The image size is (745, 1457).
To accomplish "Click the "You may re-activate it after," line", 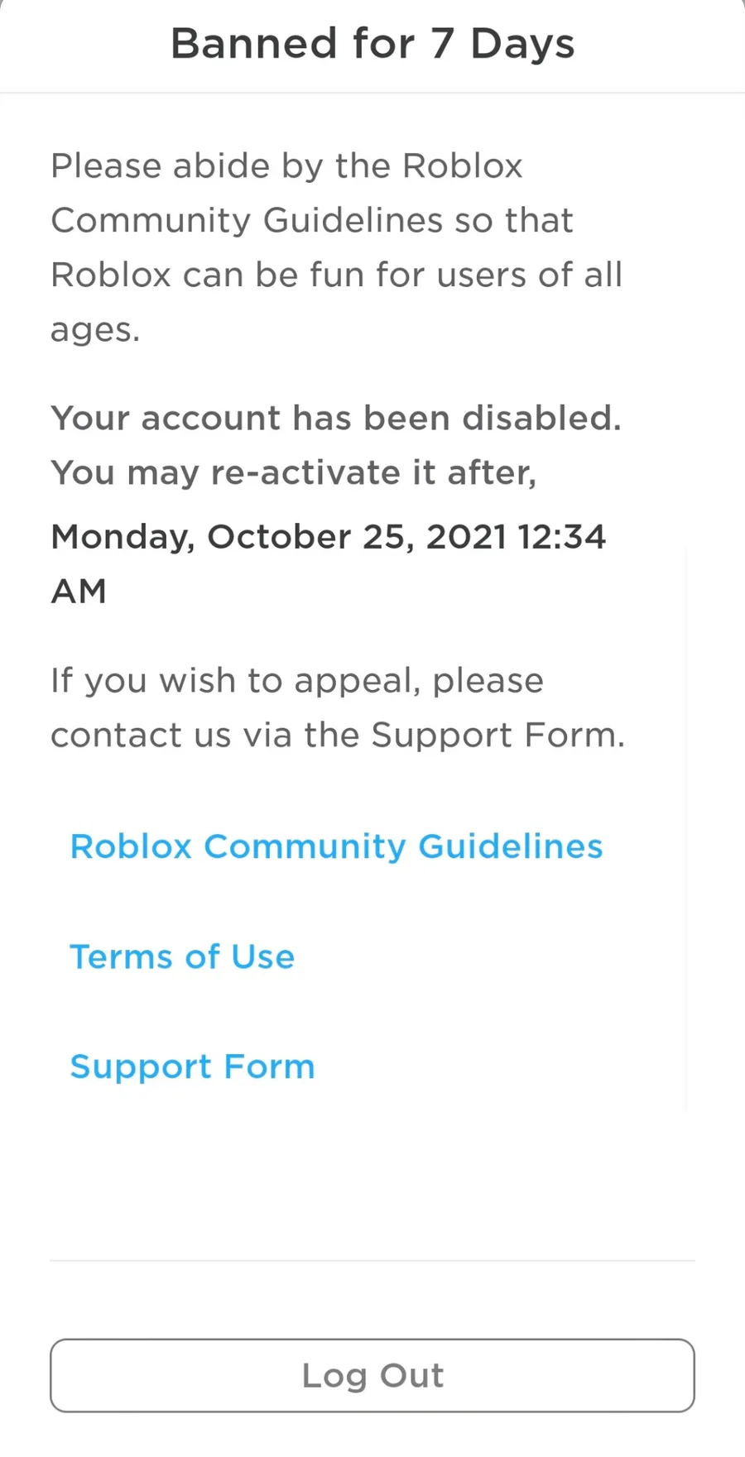I will tap(293, 472).
